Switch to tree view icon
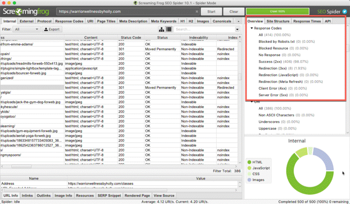The height and width of the screenshot is (204, 350). [x=161, y=29]
